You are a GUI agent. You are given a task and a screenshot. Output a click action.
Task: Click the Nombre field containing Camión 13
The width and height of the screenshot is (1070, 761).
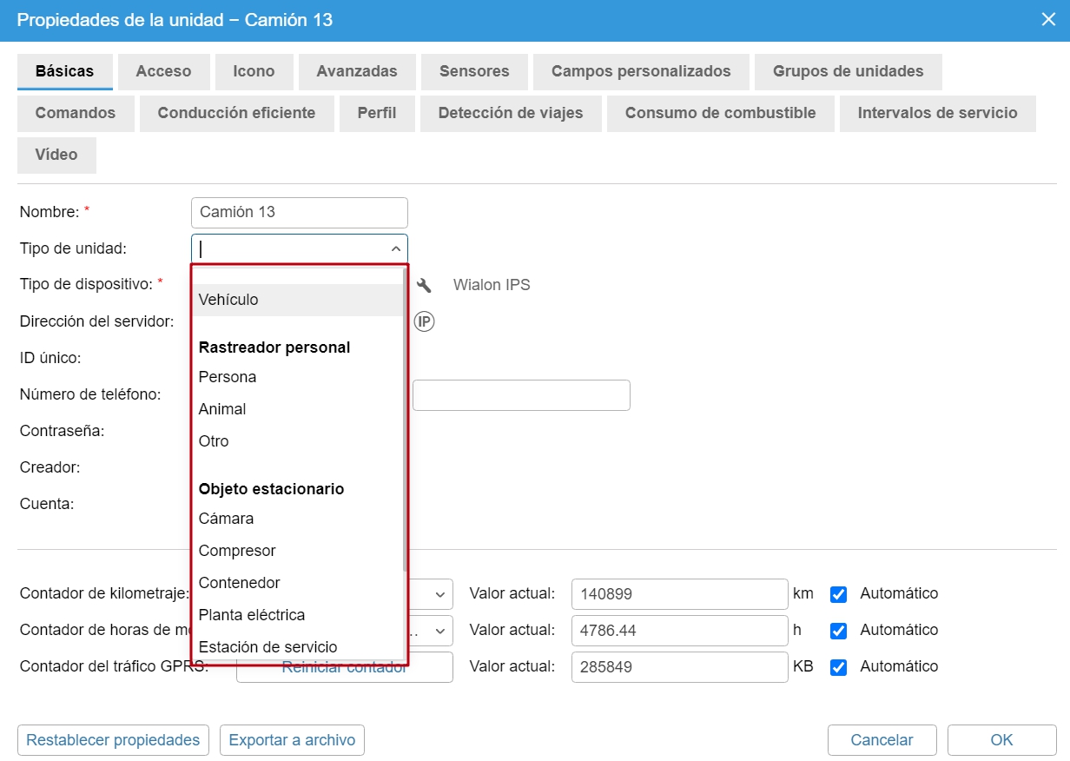tap(299, 212)
